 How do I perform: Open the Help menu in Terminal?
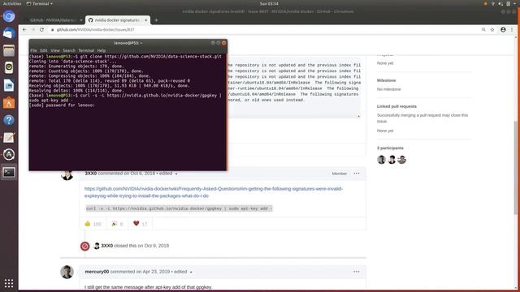pos(102,50)
